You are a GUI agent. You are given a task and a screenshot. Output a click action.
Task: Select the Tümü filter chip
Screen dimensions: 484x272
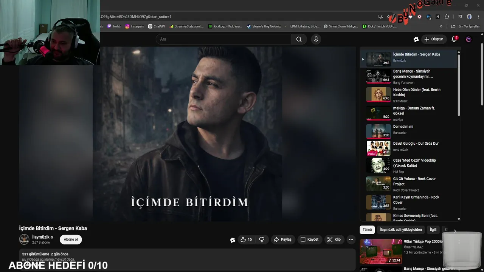pyautogui.click(x=367, y=230)
